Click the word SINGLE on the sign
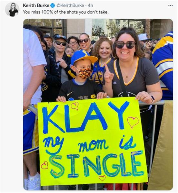This screenshot has width=178, height=193. (x=96, y=165)
